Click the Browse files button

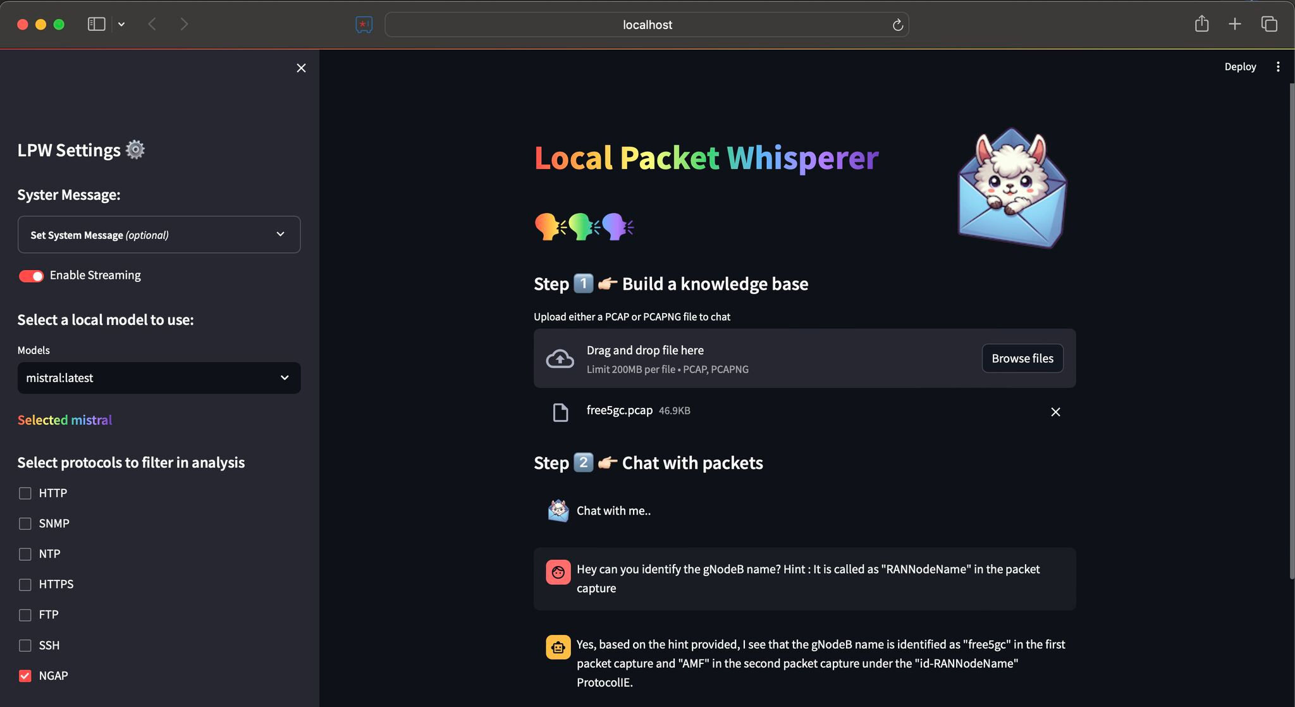click(x=1022, y=358)
